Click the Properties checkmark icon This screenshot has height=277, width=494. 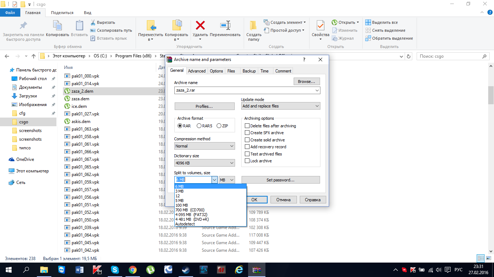pyautogui.click(x=320, y=26)
